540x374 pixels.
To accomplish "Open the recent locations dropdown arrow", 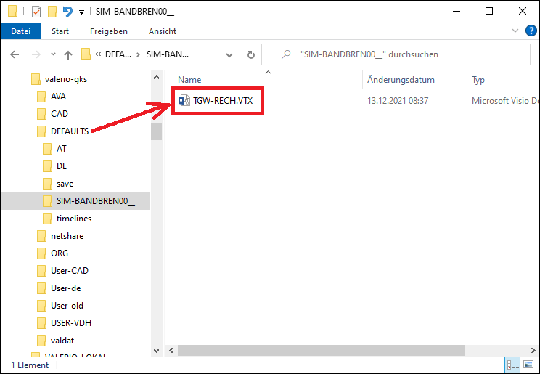I will [x=53, y=54].
